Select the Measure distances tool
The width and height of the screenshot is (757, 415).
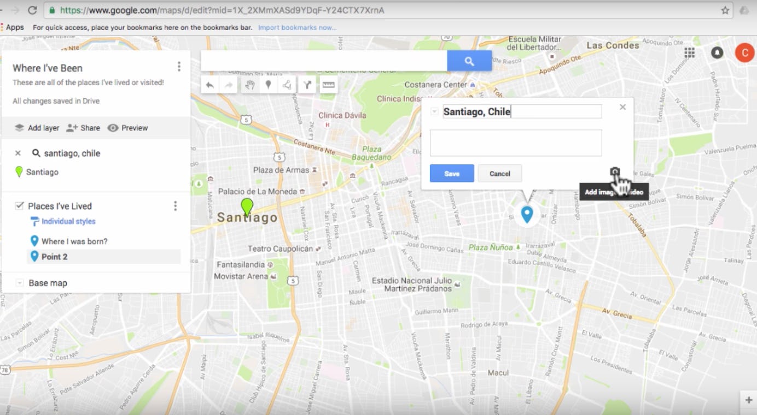click(x=327, y=85)
